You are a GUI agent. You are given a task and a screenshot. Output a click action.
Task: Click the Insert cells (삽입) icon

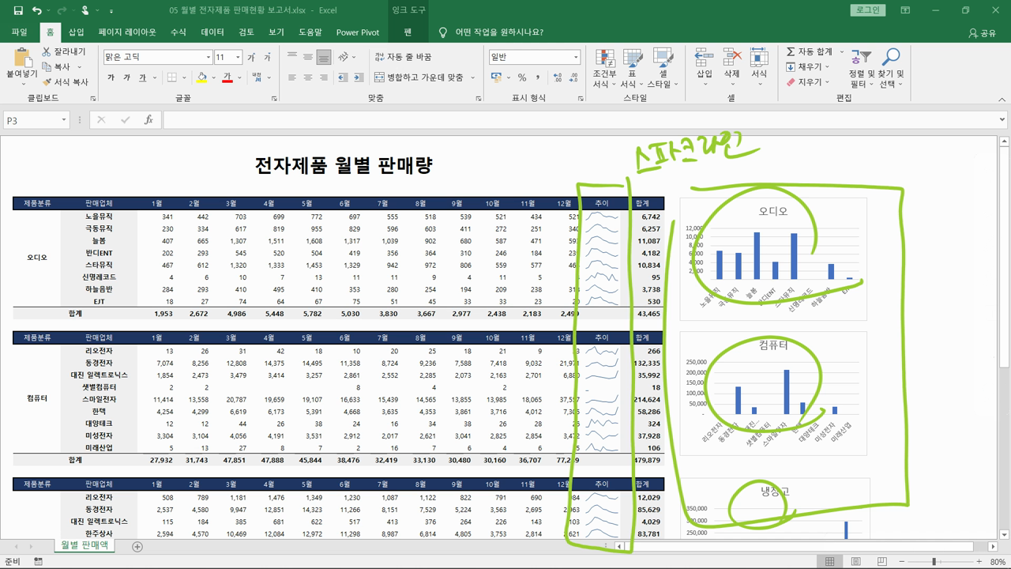pyautogui.click(x=704, y=58)
